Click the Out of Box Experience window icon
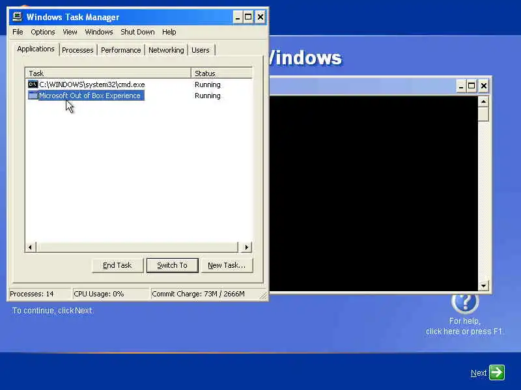This screenshot has width=521, height=390. [33, 96]
